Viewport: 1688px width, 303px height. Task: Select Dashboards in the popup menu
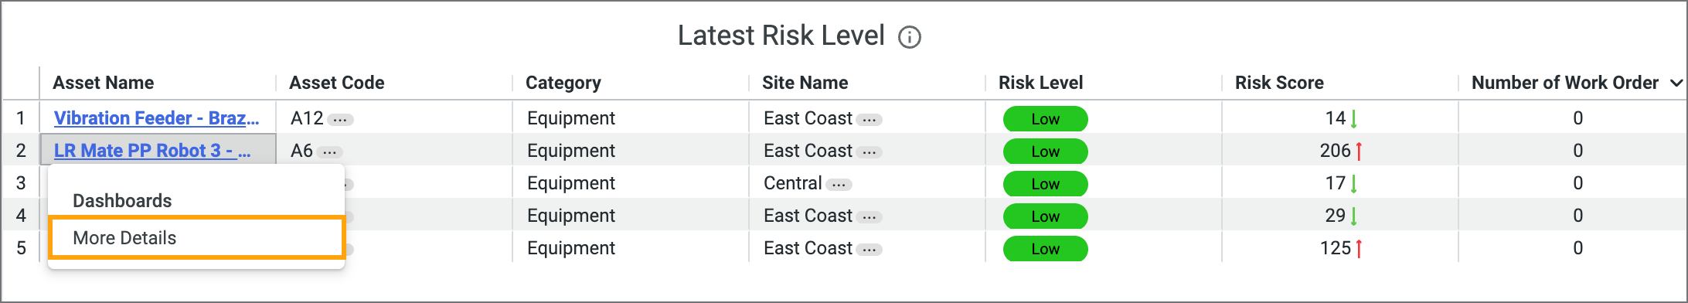(122, 201)
